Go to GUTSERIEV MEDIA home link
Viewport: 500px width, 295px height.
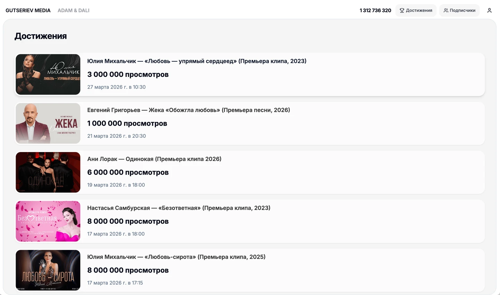[x=28, y=10]
